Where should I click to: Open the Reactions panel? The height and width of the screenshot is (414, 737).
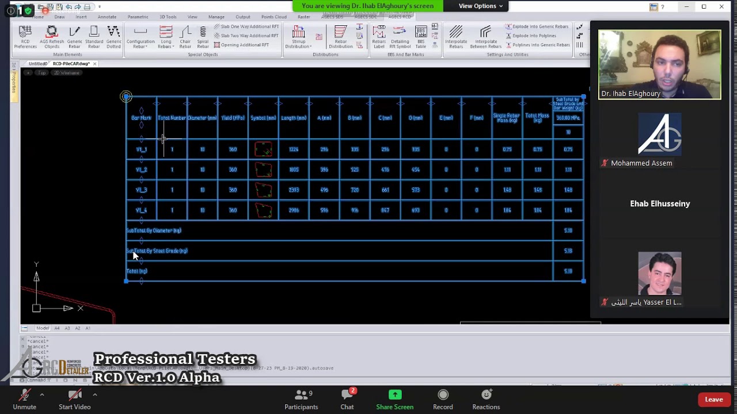[486, 400]
